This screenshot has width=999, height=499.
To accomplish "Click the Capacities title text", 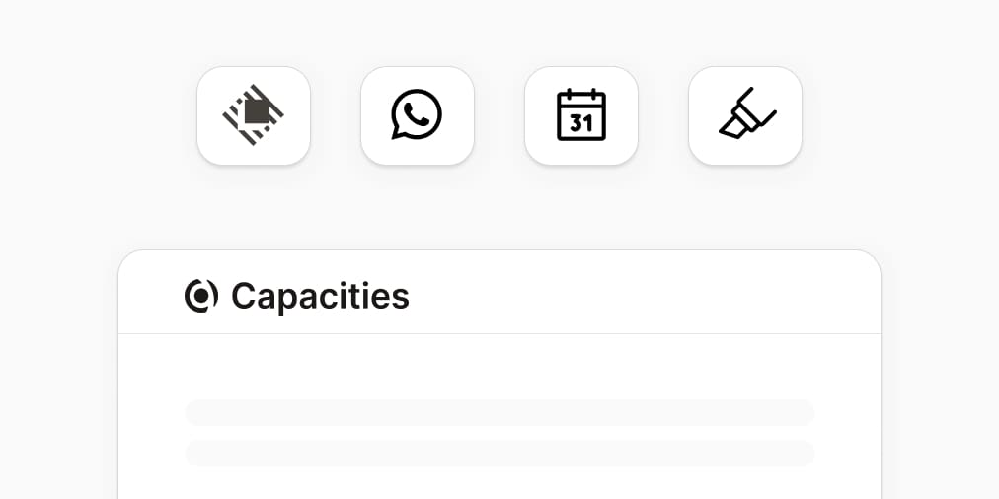I will coord(320,296).
